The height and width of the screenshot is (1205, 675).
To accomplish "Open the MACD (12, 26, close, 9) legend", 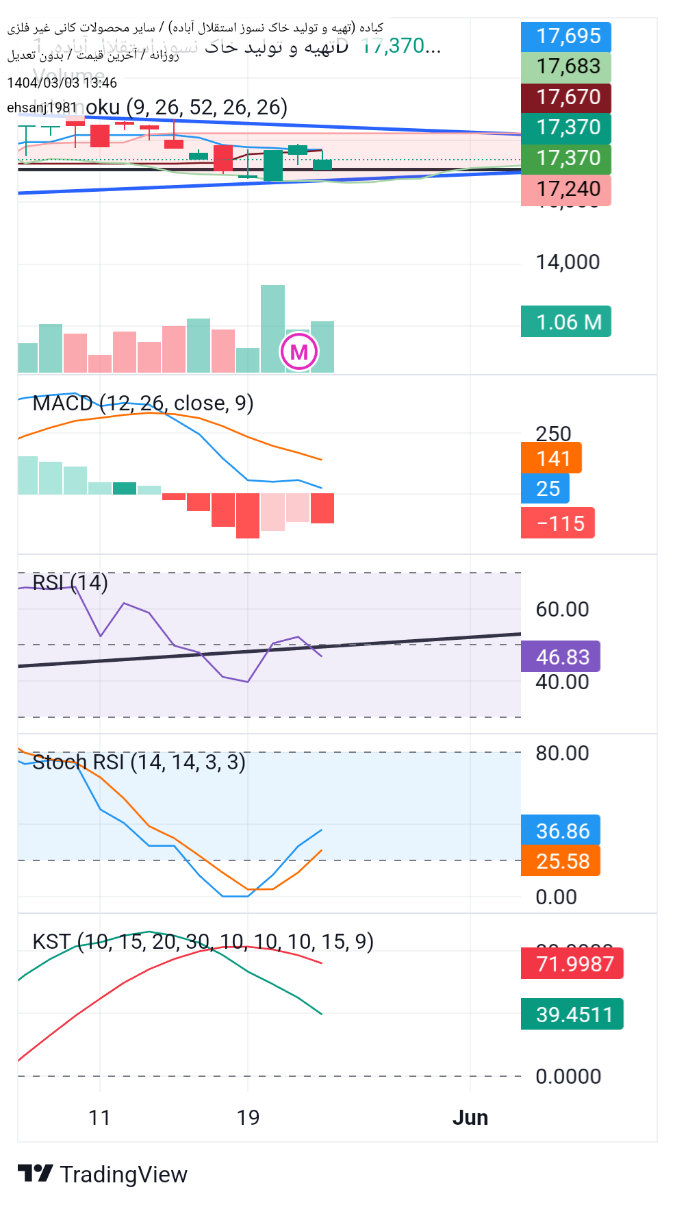I will click(142, 403).
